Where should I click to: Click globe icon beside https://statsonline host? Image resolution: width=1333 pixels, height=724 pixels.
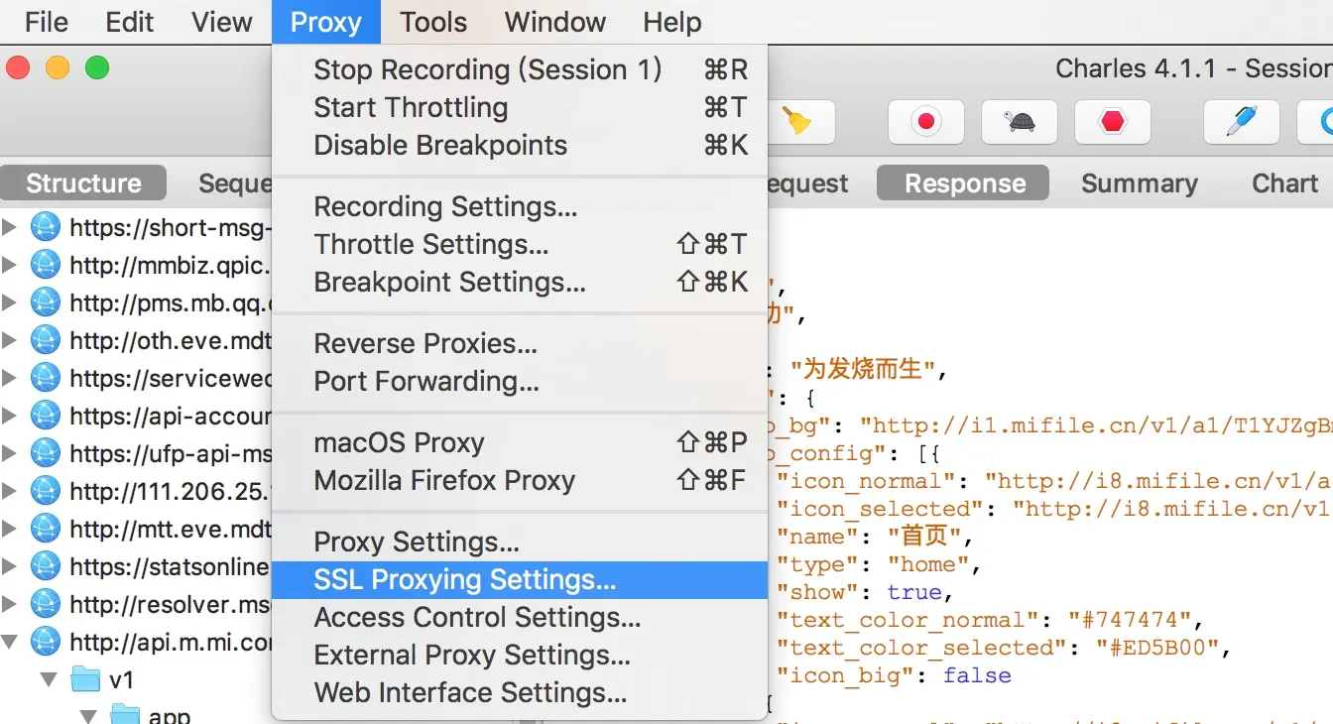(x=46, y=566)
